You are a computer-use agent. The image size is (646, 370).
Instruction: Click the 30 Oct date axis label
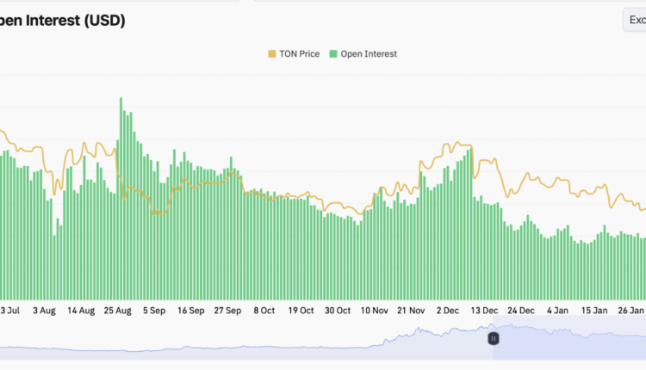tap(338, 310)
